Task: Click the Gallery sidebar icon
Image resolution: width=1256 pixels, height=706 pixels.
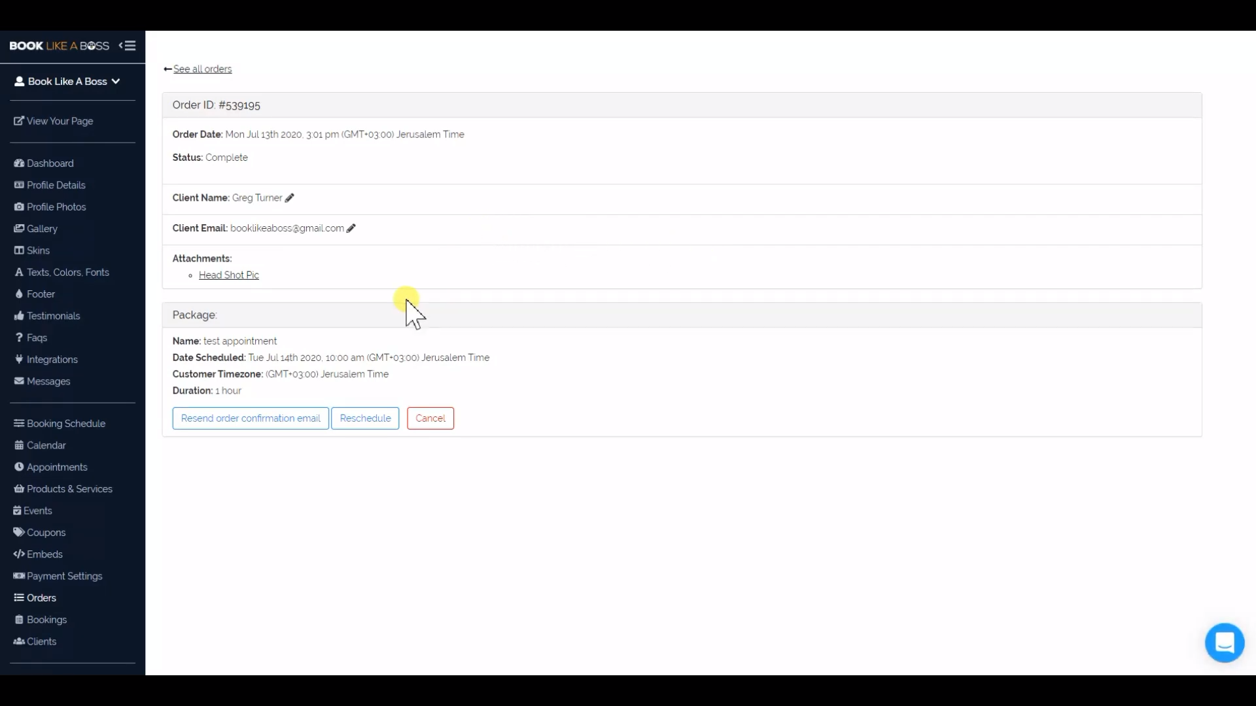Action: coord(19,229)
